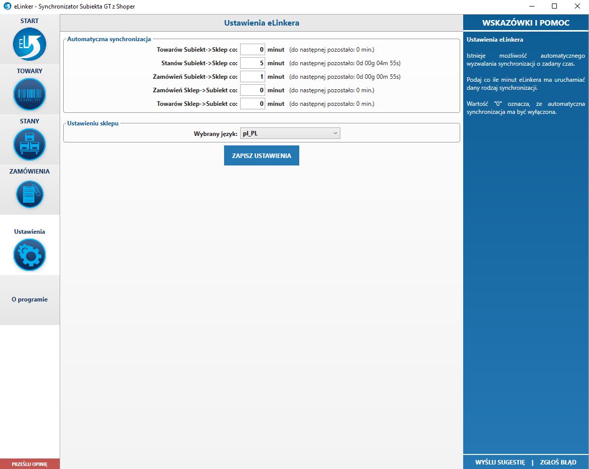Open the O programie tab
Viewport: 589px width, 469px height.
[x=30, y=299]
